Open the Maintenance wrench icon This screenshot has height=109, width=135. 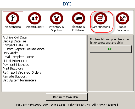coord(13,18)
